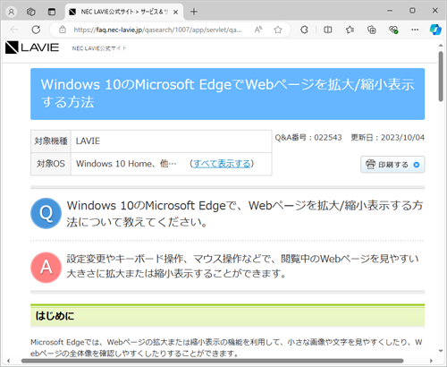
Task: Go back with the back arrow
Action: click(14, 30)
